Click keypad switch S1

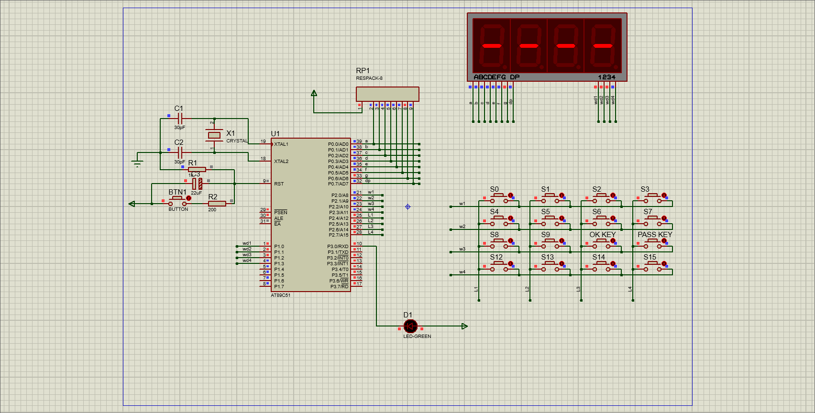tap(551, 198)
